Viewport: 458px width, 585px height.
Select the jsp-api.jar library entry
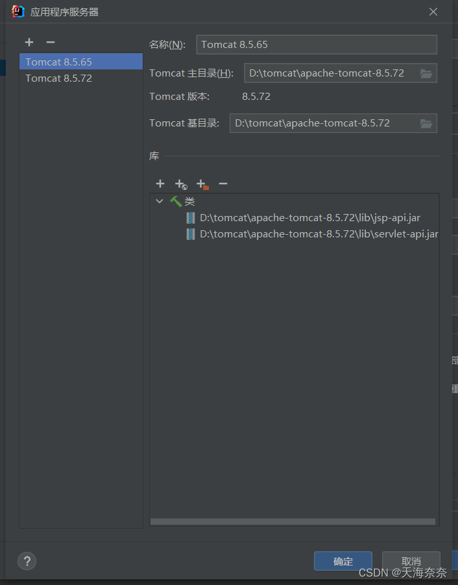coord(309,218)
